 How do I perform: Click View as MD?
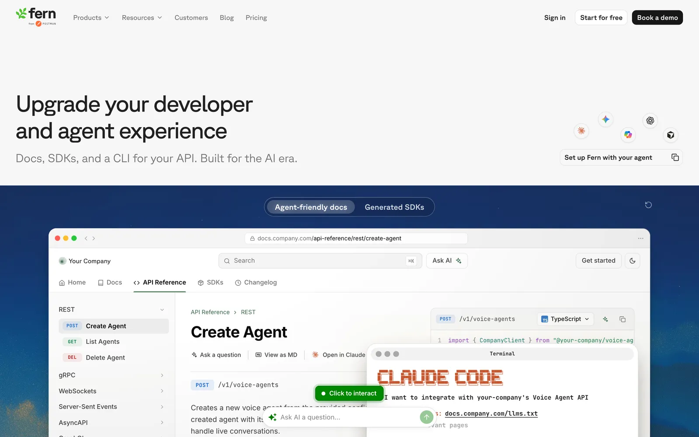(277, 355)
